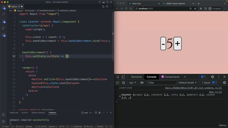This screenshot has width=228, height=128.
Task: Switch to the React App browser tab
Action: 144,4
